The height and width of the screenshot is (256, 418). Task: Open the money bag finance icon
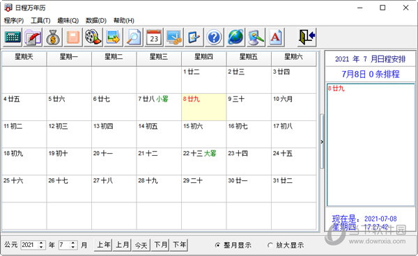[53, 38]
